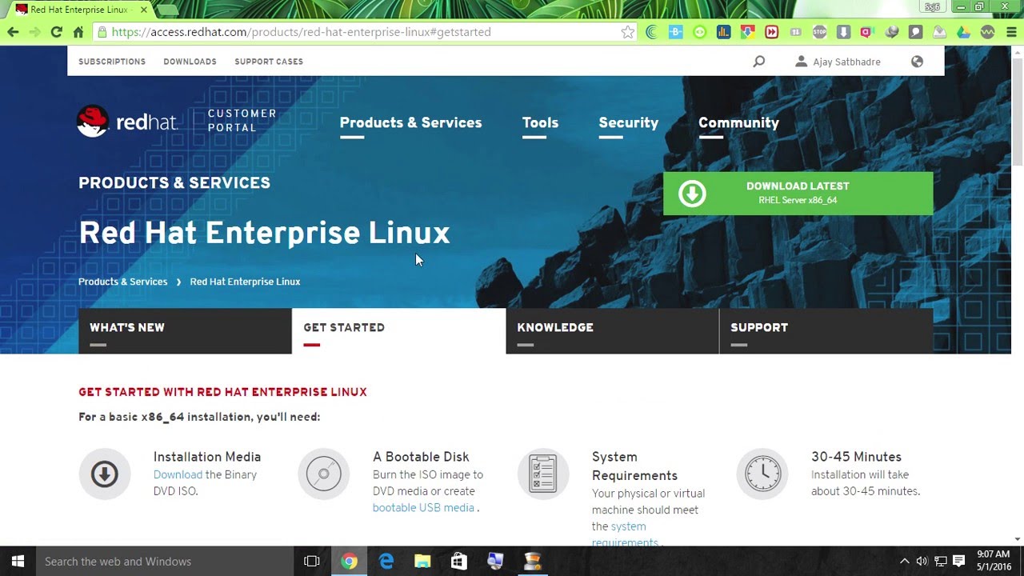
Task: Click the Bootable Disk disc icon
Action: 324,474
